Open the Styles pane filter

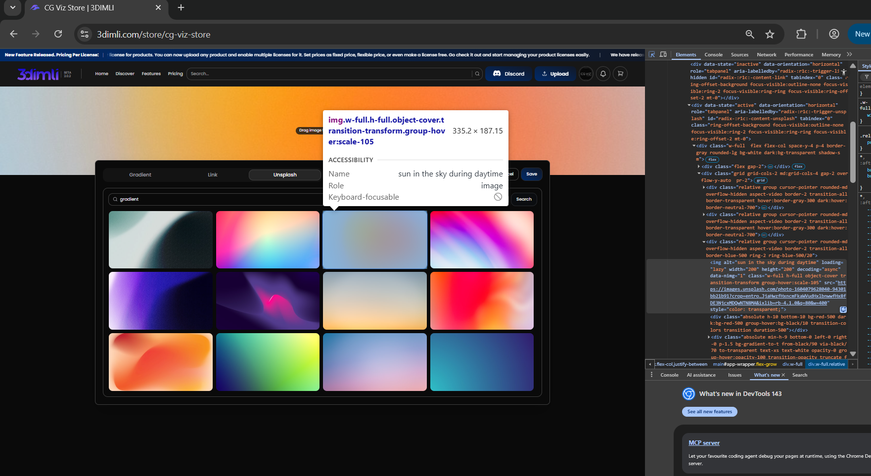click(x=866, y=77)
